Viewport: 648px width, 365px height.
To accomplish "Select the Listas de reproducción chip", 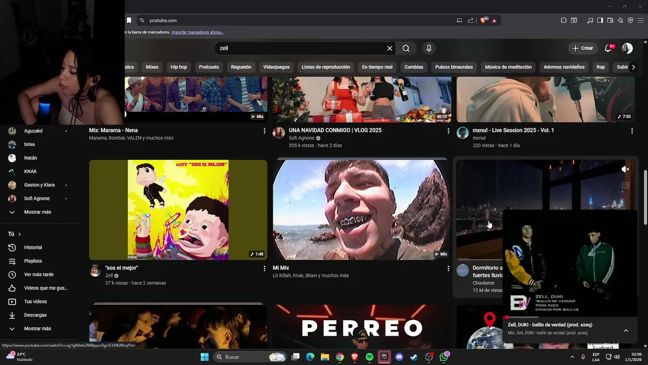I will click(326, 67).
